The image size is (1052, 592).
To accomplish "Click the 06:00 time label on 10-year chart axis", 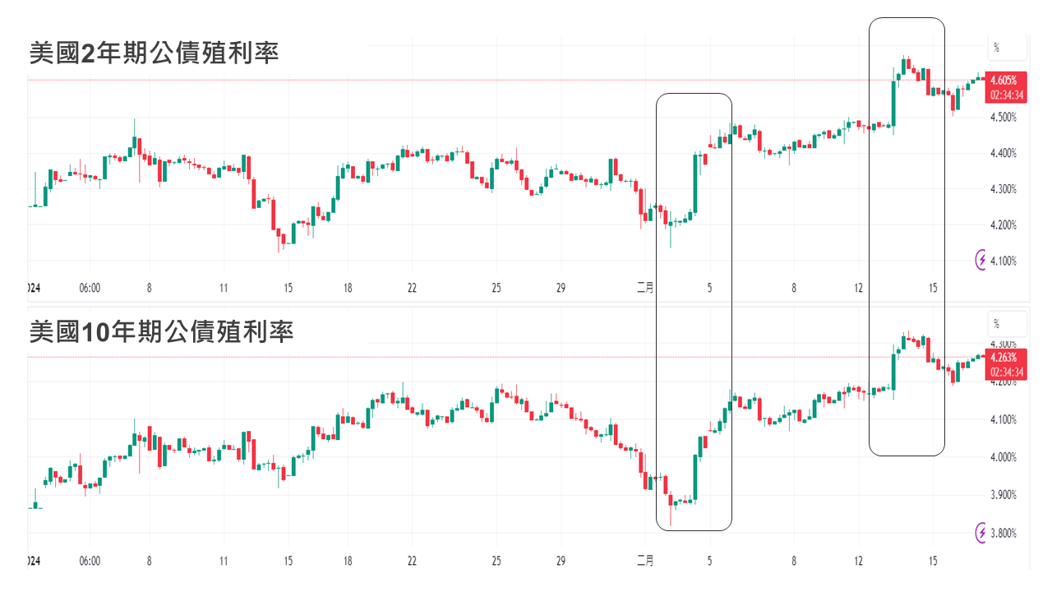I will tap(90, 561).
